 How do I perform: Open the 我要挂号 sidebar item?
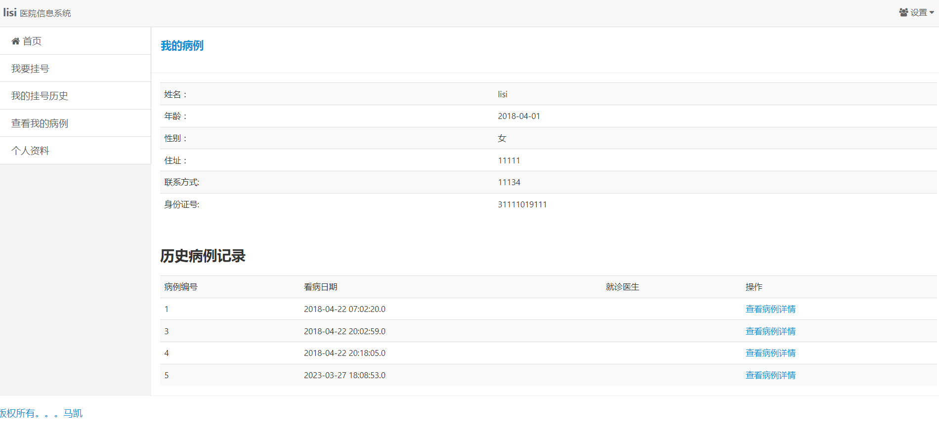pos(75,69)
